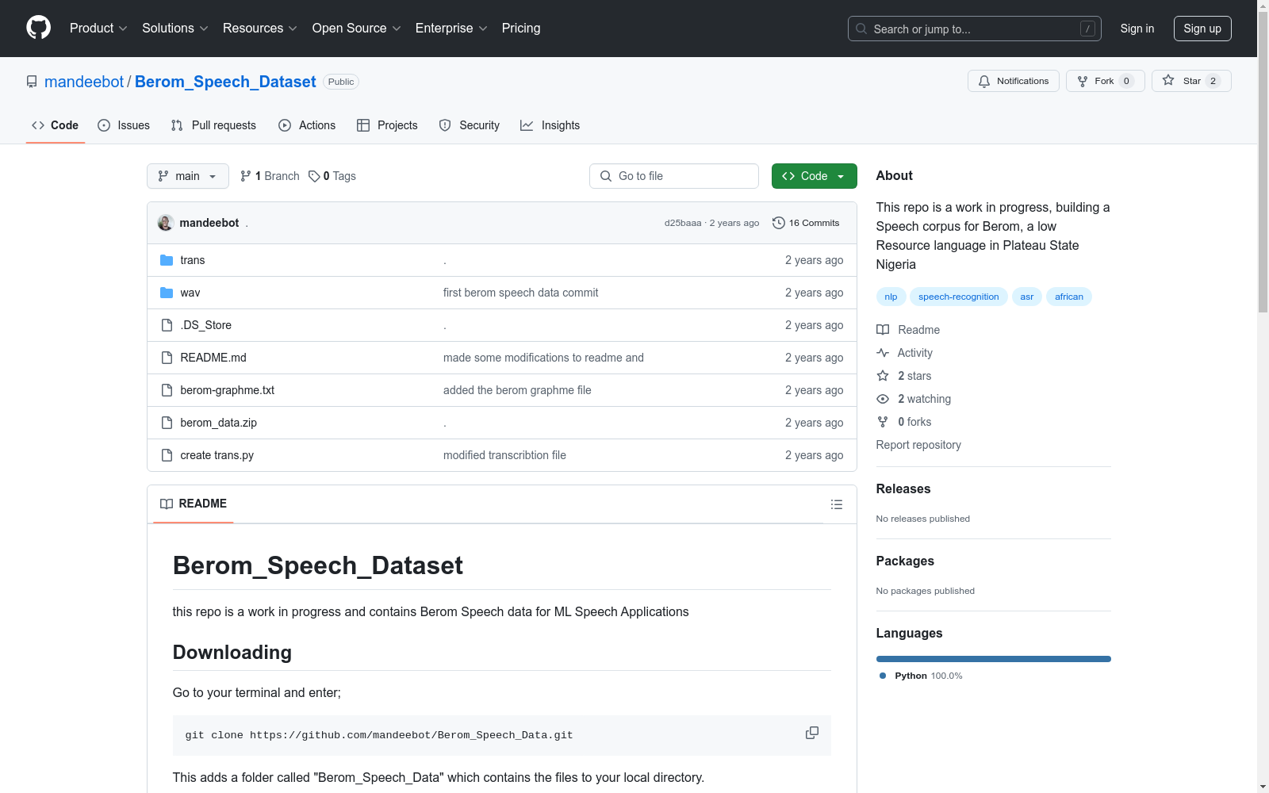Click the trans folder icon
The width and height of the screenshot is (1269, 793).
167,260
